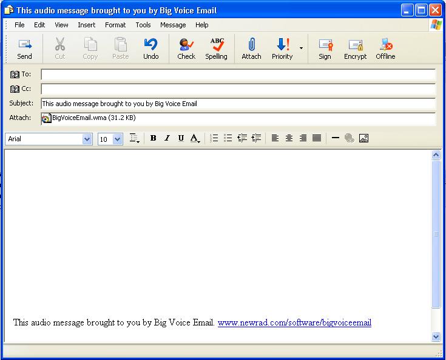
Task: Align text right
Action: [303, 138]
